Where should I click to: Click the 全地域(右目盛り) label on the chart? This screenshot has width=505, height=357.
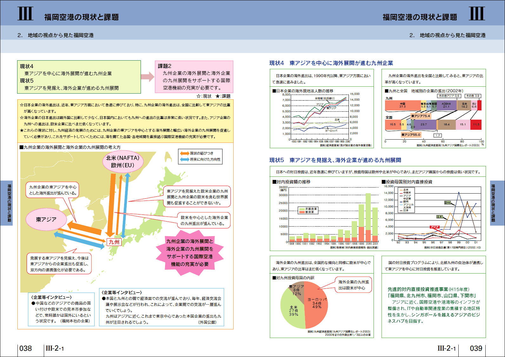325,98
